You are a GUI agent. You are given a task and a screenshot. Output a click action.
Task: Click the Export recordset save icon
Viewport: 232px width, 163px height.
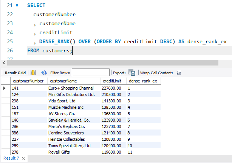(132, 73)
